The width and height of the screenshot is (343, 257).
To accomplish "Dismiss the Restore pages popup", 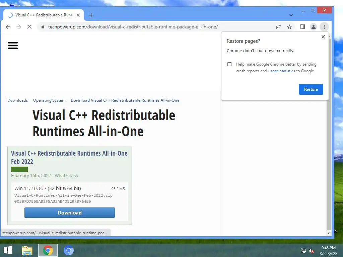I will click(323, 37).
